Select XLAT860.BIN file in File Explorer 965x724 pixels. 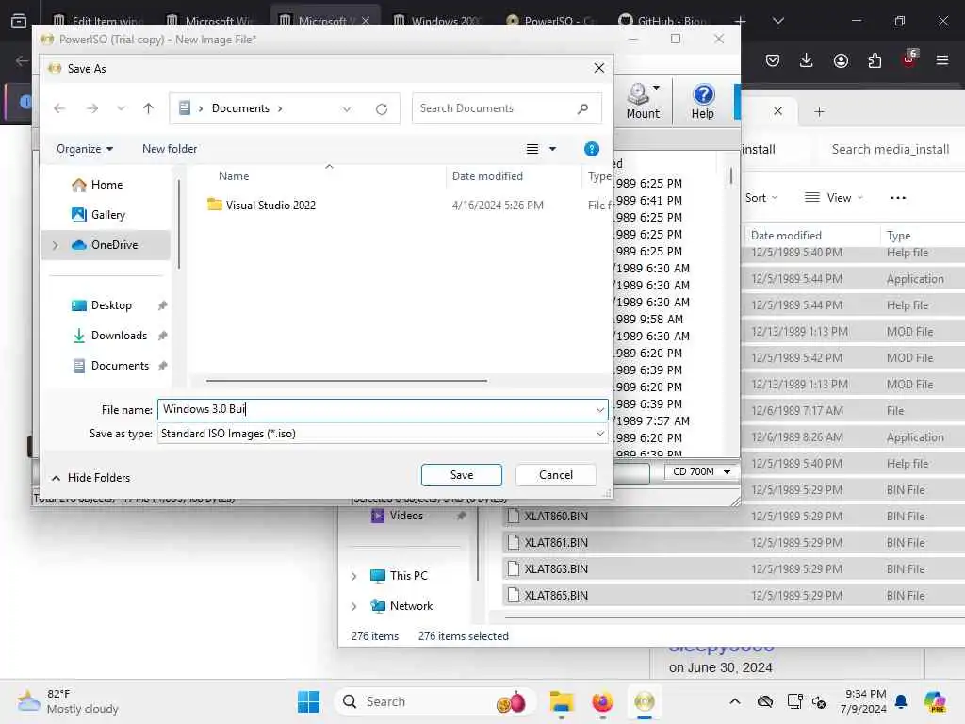click(556, 517)
